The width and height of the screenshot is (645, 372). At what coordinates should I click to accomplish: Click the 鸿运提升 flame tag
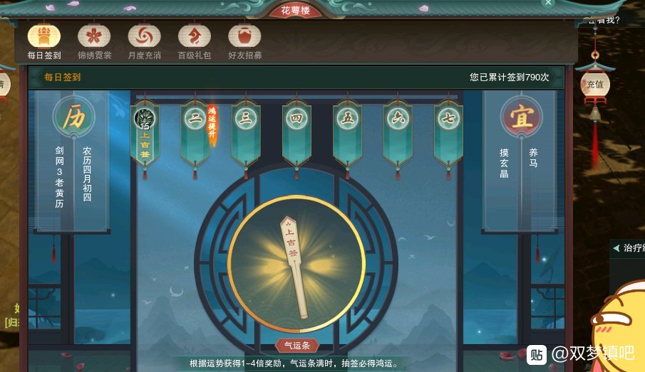(x=212, y=124)
